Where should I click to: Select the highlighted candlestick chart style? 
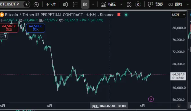[x=85, y=5]
